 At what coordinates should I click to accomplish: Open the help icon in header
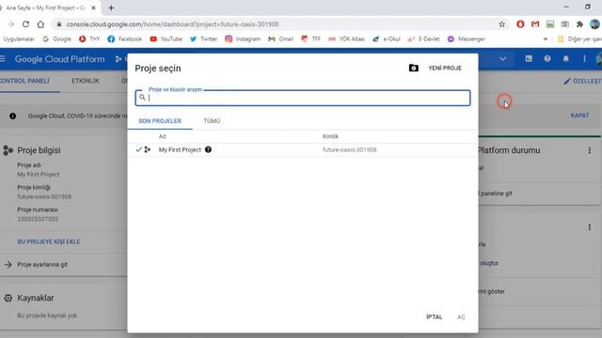click(547, 58)
